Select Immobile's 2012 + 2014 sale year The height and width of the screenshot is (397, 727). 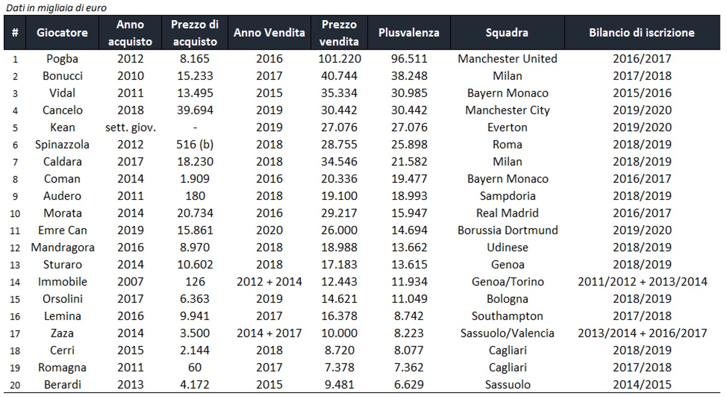click(269, 282)
